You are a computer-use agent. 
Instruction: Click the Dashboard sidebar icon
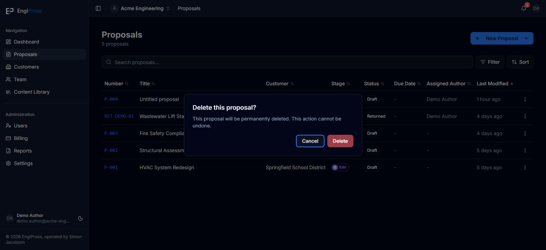pos(8,42)
